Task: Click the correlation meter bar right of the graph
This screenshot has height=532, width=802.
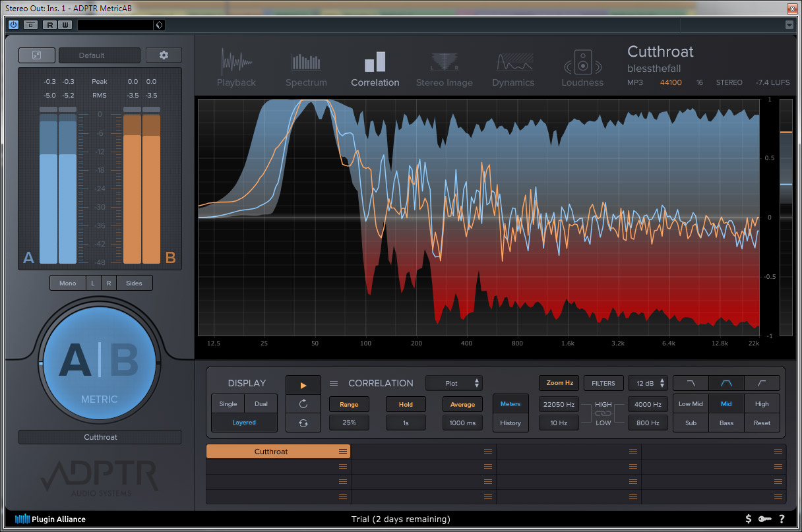Action: pyautogui.click(x=786, y=218)
